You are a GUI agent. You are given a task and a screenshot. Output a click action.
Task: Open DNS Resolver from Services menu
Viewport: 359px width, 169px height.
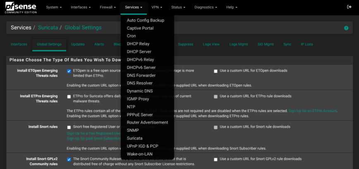140,83
